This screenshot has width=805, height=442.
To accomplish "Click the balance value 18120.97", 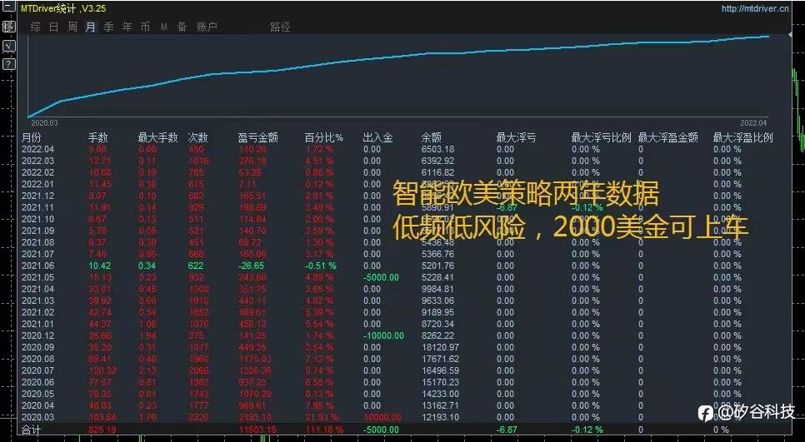I will point(441,347).
